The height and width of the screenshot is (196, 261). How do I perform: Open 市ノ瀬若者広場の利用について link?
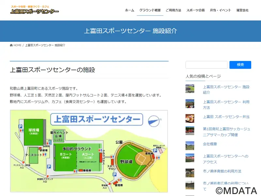point(225,186)
